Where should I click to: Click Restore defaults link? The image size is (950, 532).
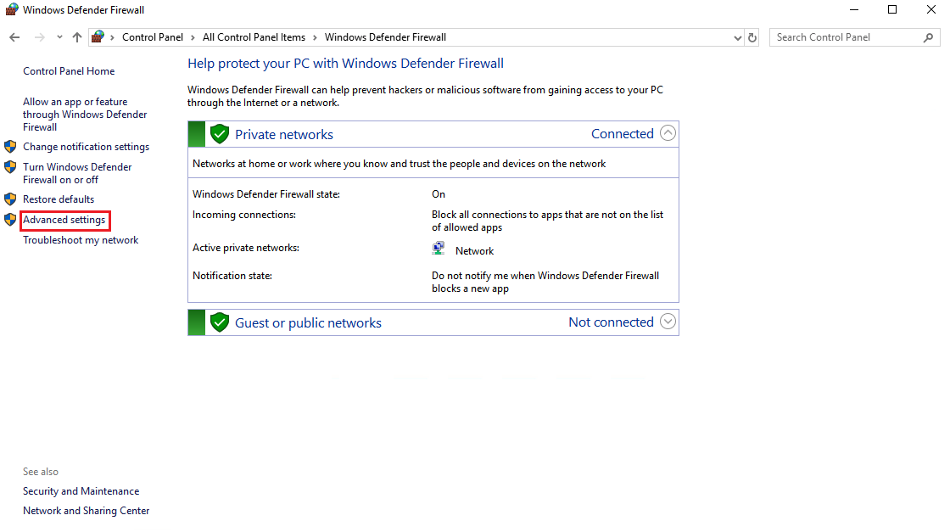point(59,199)
